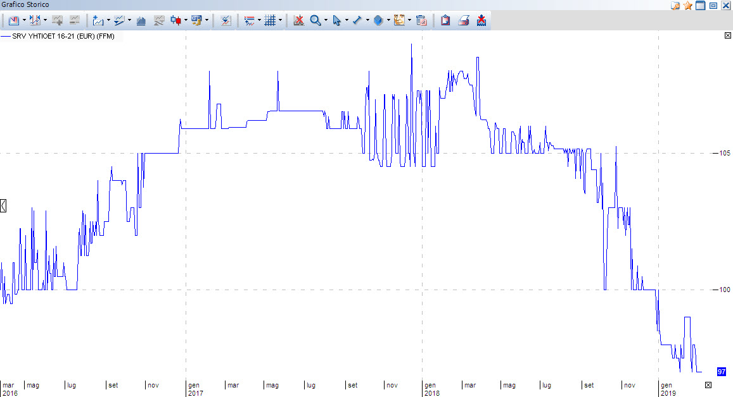Click the starred new chart icon
The width and height of the screenshot is (733, 397).
coord(98,20)
